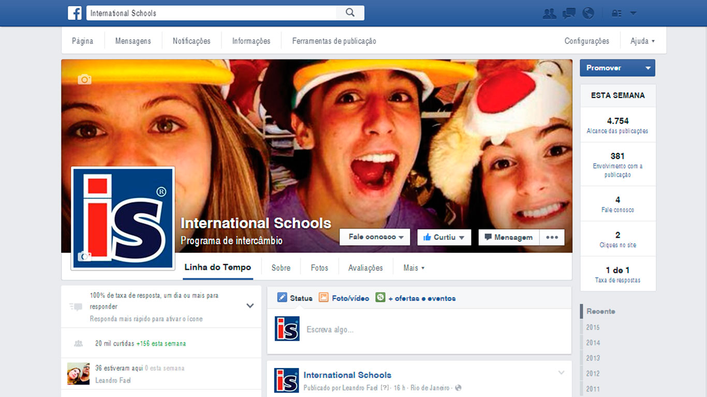Jump to 2013 in the timeline
707x397 pixels.
point(593,358)
